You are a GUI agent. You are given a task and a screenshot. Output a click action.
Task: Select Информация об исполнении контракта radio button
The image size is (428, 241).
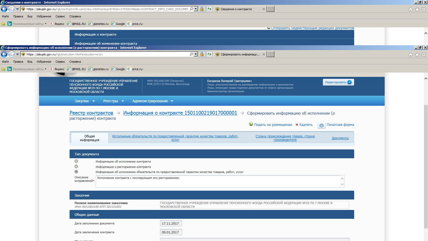[x=76, y=161]
